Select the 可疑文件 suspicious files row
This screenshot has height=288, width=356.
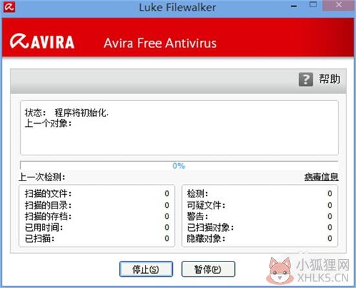(x=260, y=205)
